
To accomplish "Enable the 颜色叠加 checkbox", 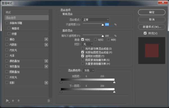I will (7, 61).
